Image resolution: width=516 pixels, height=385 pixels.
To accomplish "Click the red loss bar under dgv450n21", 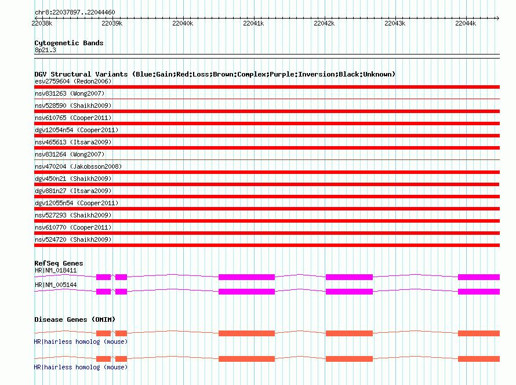I will point(267,184).
